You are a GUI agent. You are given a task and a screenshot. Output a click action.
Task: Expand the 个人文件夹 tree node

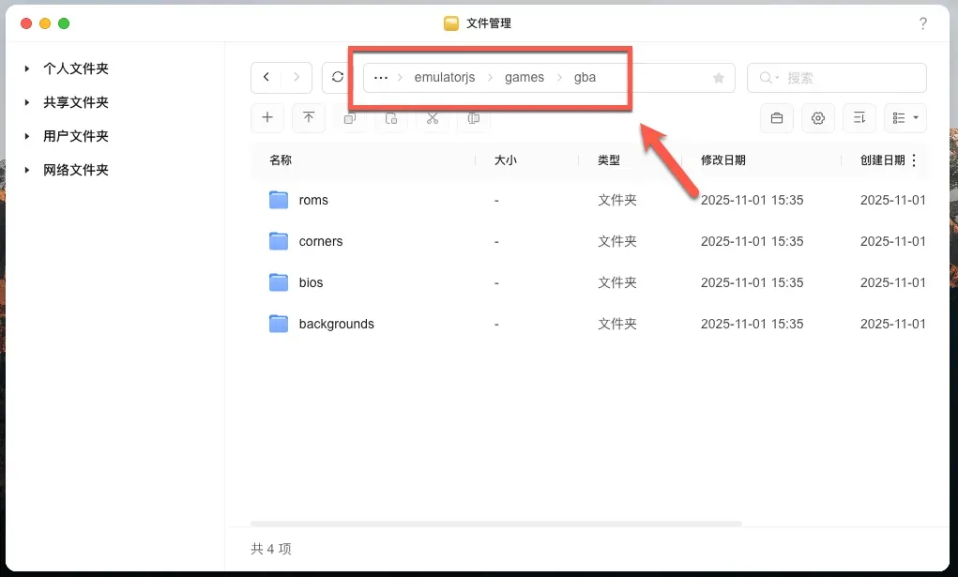pyautogui.click(x=28, y=69)
